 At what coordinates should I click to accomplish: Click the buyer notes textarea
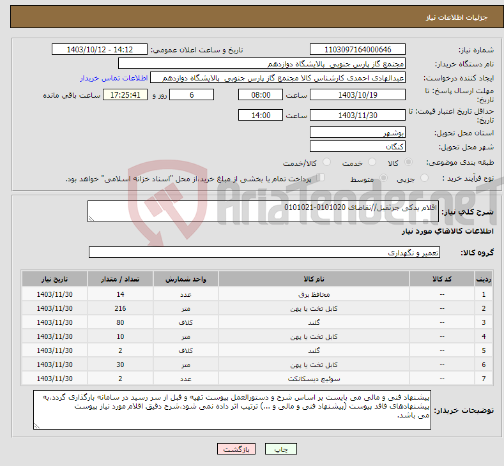point(232,410)
